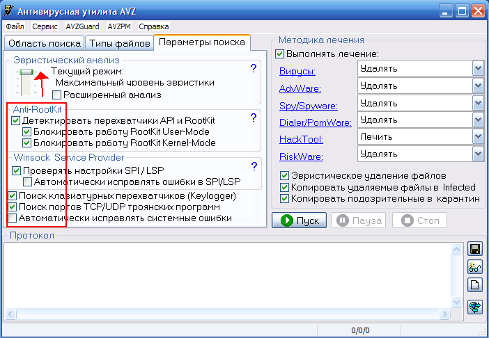This screenshot has height=338, width=489.
Task: Toggle Keylogger search checkbox
Action: coord(12,195)
